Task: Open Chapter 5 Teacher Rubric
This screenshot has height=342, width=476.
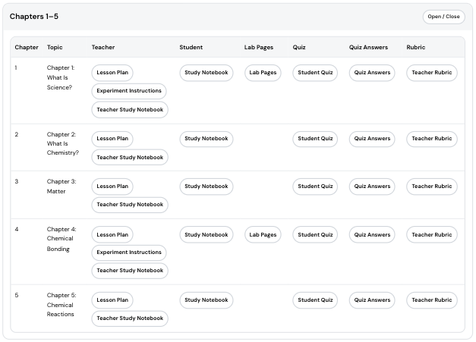Action: click(431, 300)
